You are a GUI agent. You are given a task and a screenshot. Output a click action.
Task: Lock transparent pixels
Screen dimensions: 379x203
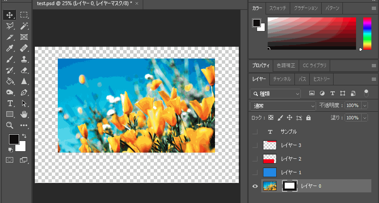[271, 118]
